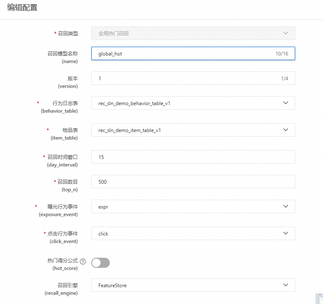Screen dimensions: 323x304
Task: Click the 召回数目 (top_n) label
Action: (x=68, y=185)
